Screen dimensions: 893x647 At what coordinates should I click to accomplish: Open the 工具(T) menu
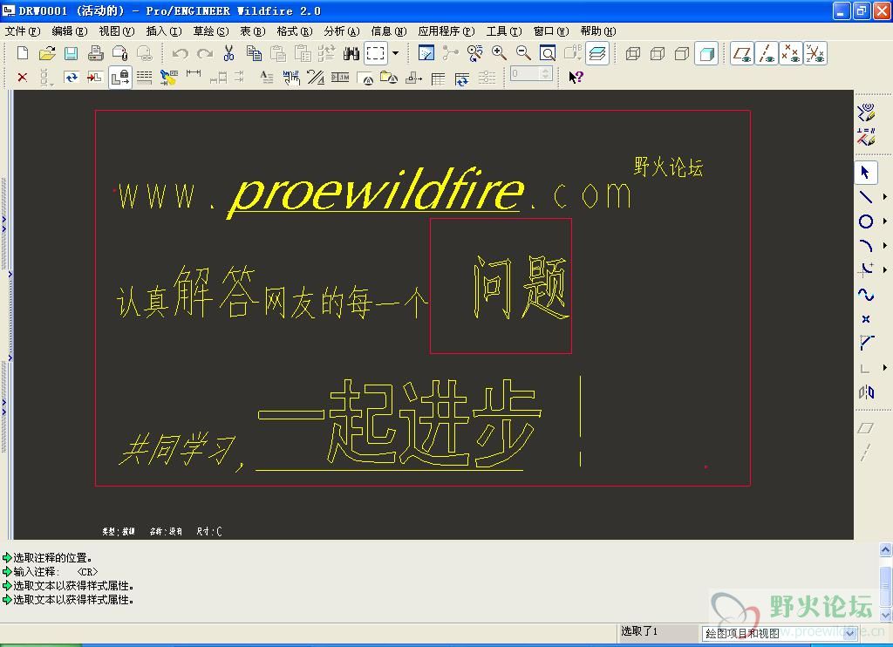point(504,31)
